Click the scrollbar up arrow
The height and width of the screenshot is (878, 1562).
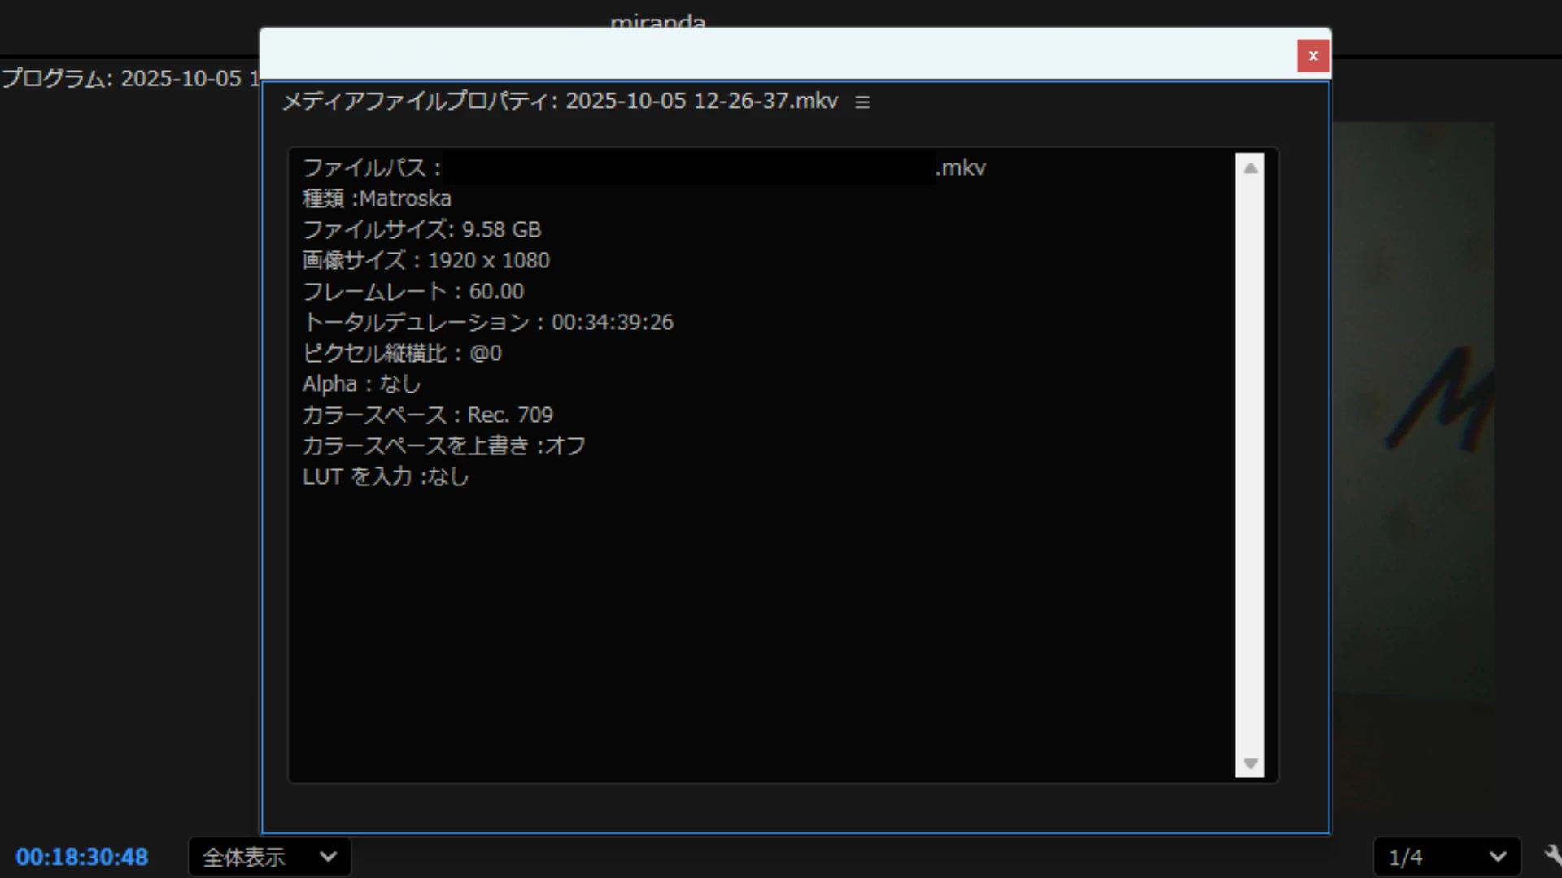pos(1250,168)
